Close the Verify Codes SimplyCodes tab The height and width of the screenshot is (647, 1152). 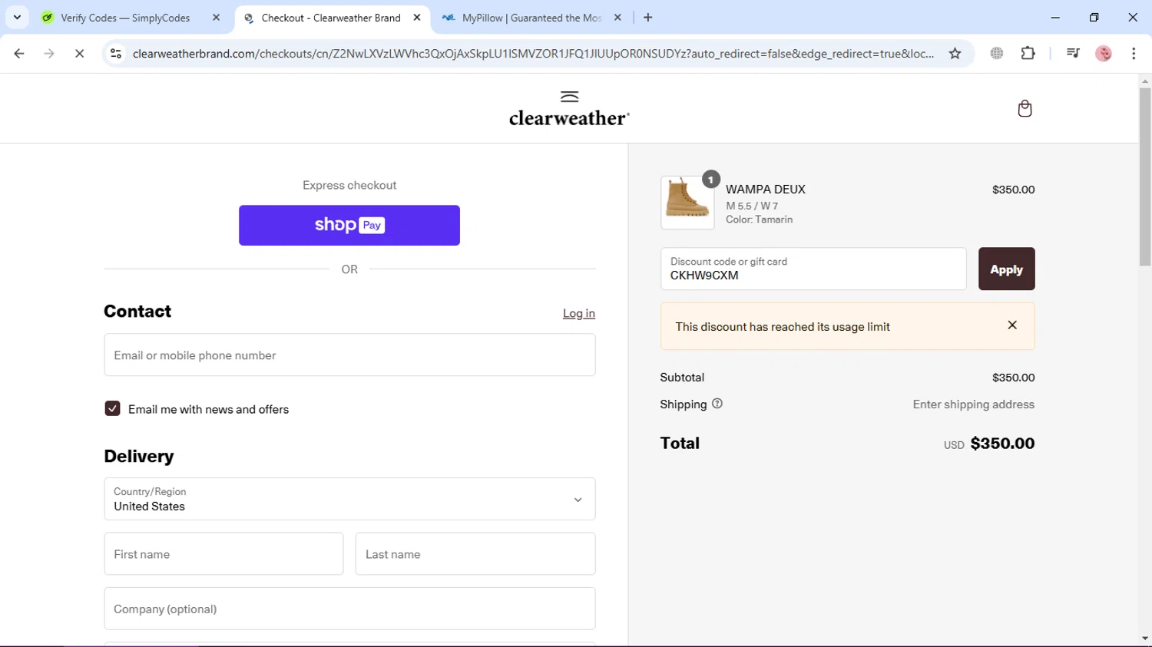click(x=216, y=17)
